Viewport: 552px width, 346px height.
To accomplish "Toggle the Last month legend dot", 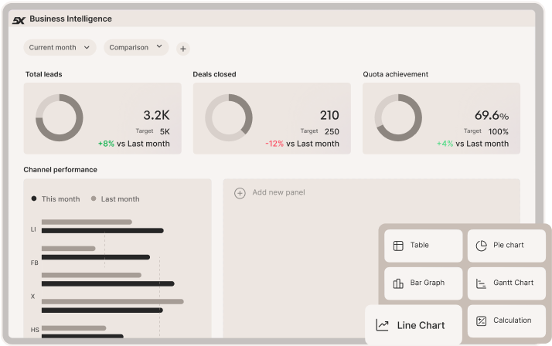I will click(x=94, y=198).
